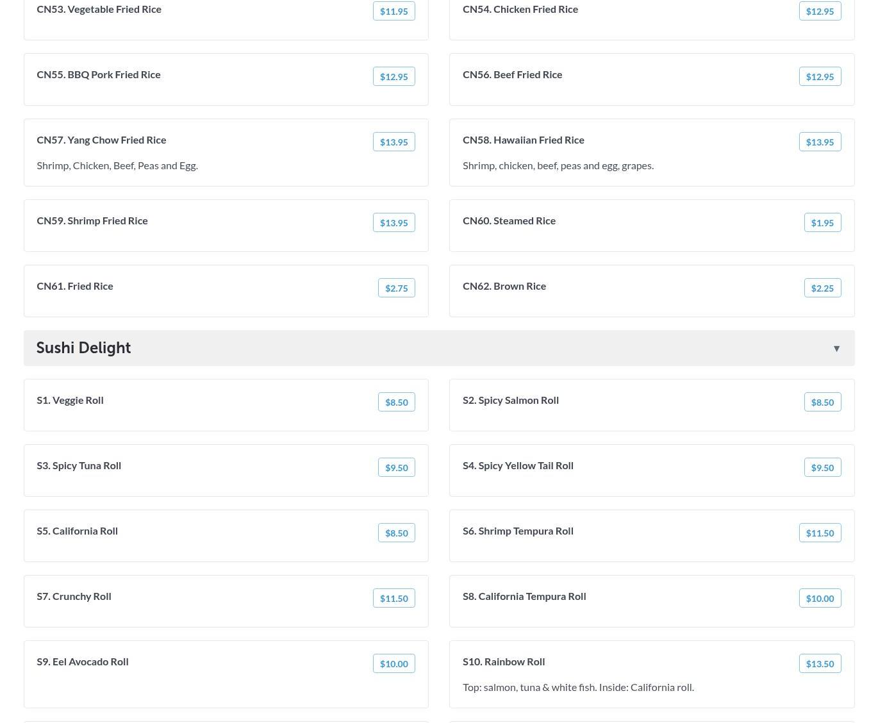Choose the $2.25 Brown Rice price
The height and width of the screenshot is (723, 878).
coord(822,288)
